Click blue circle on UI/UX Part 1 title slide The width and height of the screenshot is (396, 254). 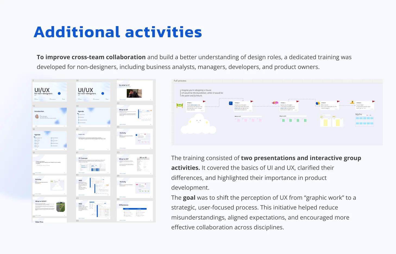click(x=59, y=93)
